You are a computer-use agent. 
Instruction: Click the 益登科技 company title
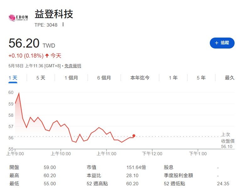point(54,14)
